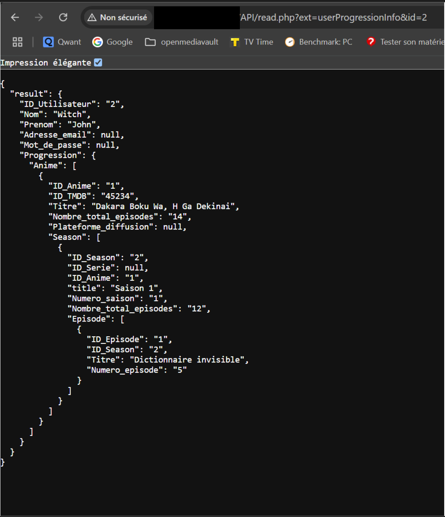445x517 pixels.
Task: Click the Google bookmark icon
Action: pos(97,42)
